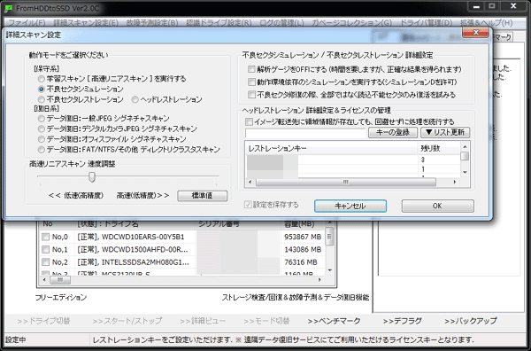
Task: Check drive No,1 WDCWD1500AHFD checkbox
Action: 45,250
